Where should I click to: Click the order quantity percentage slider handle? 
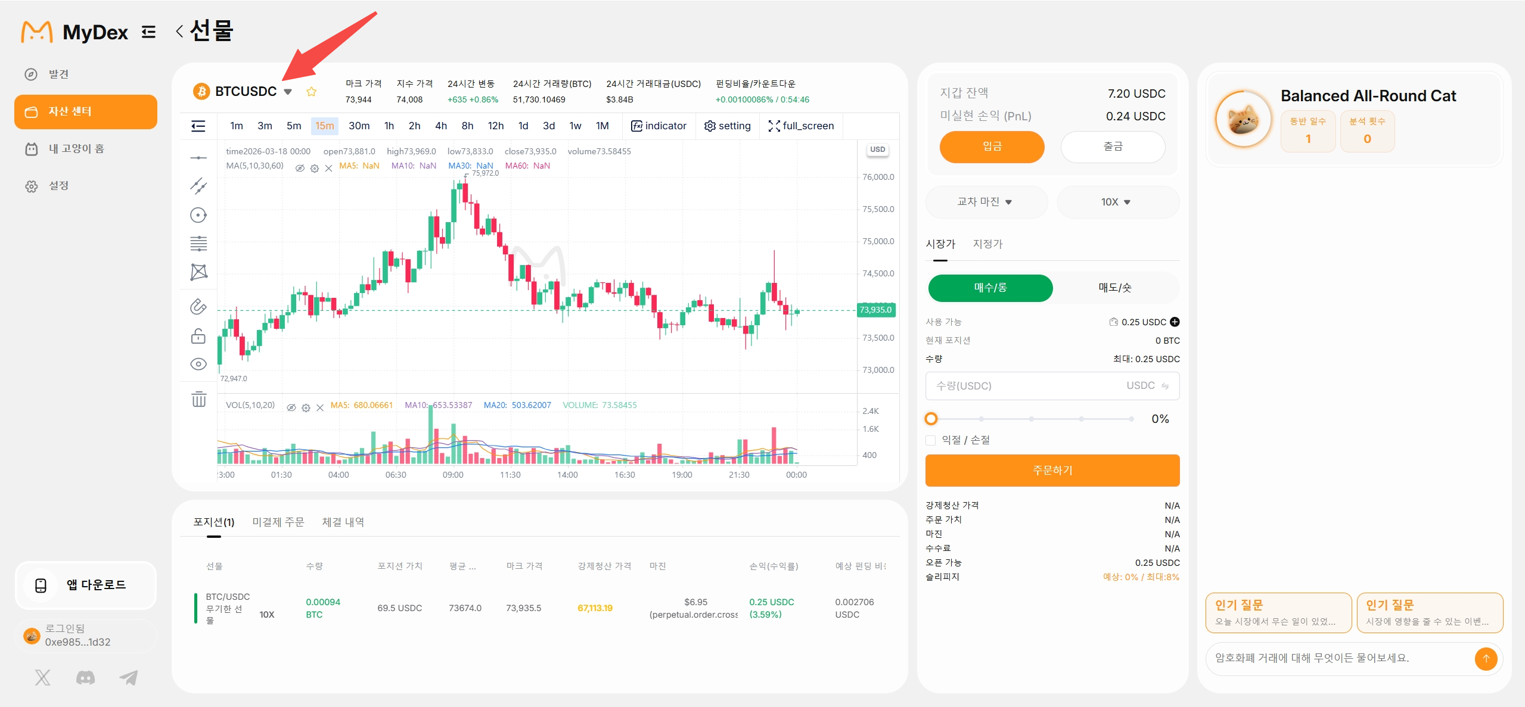(931, 419)
